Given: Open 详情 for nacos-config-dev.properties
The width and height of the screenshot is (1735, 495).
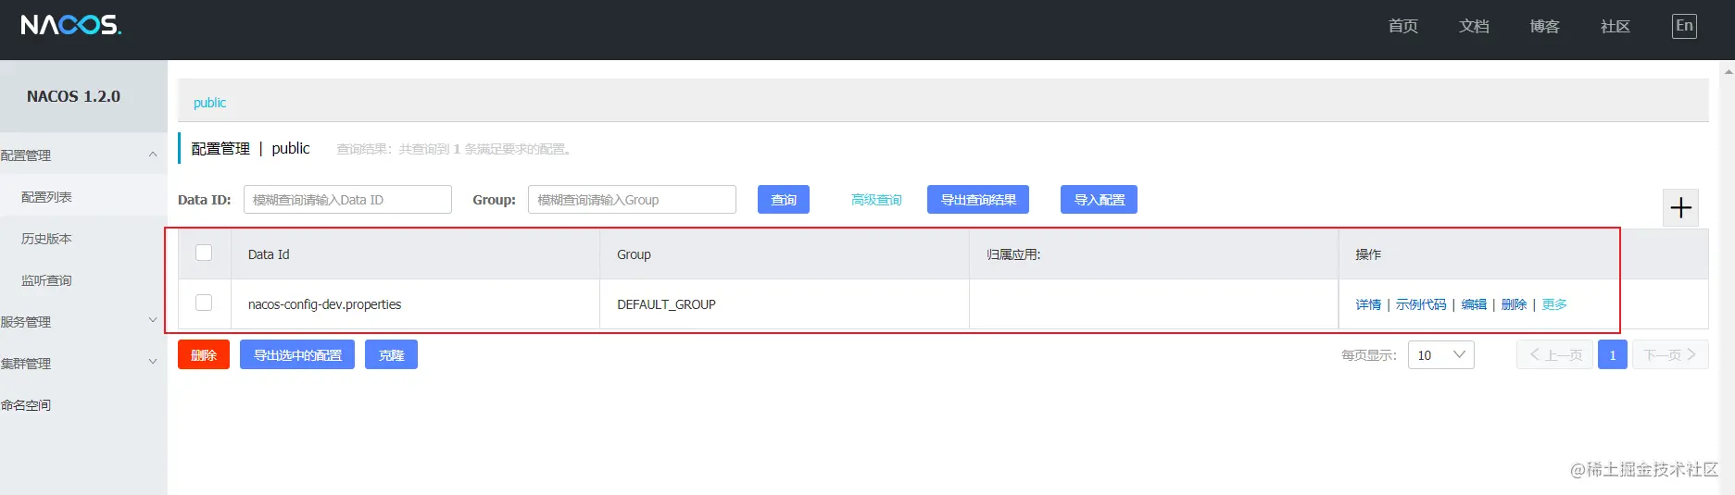Looking at the screenshot, I should point(1368,304).
